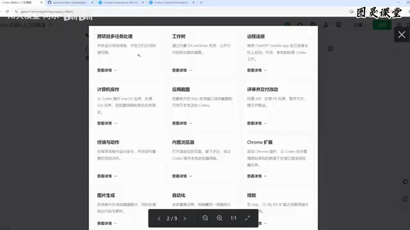The width and height of the screenshot is (410, 230).
Task: Zoom out the image preview
Action: pos(205,218)
